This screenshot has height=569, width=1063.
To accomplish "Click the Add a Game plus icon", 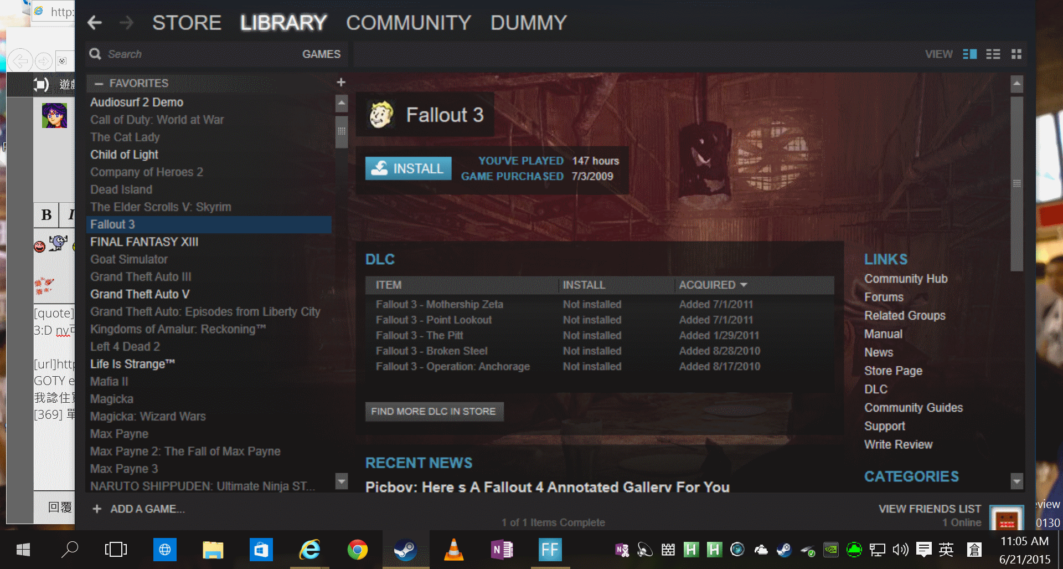I will [x=97, y=509].
